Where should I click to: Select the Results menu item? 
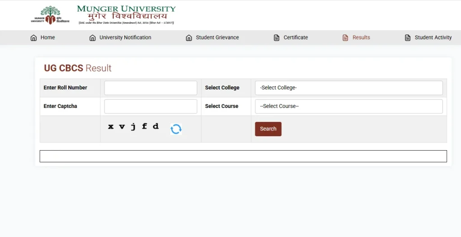pos(361,37)
